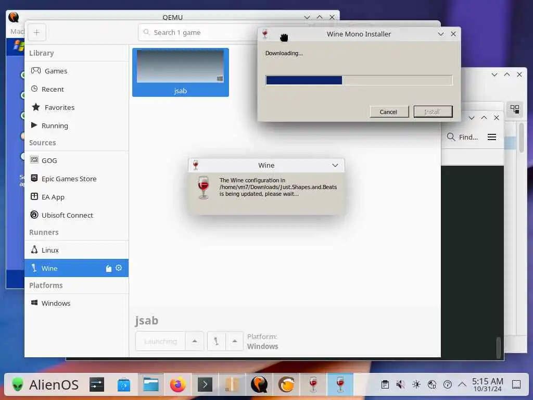Click Install in Wine Mono Installer
Image resolution: width=533 pixels, height=400 pixels.
(x=433, y=112)
